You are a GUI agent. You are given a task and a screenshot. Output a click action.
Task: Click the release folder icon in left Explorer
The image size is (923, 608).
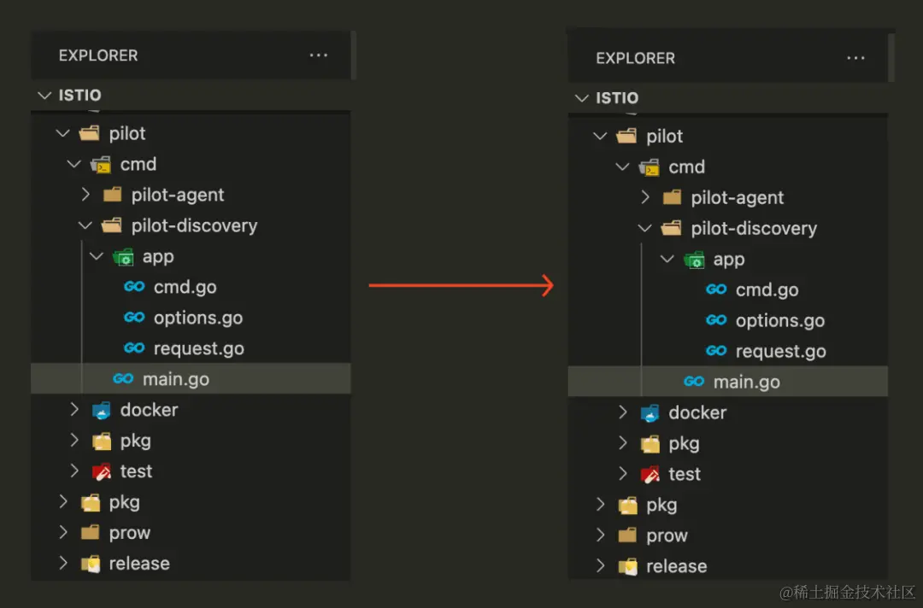click(90, 564)
